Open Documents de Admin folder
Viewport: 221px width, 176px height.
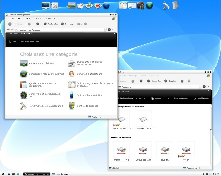point(143,120)
